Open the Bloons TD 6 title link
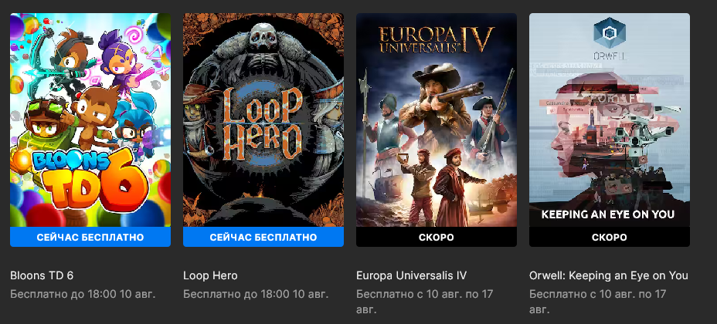The width and height of the screenshot is (717, 324). (42, 275)
